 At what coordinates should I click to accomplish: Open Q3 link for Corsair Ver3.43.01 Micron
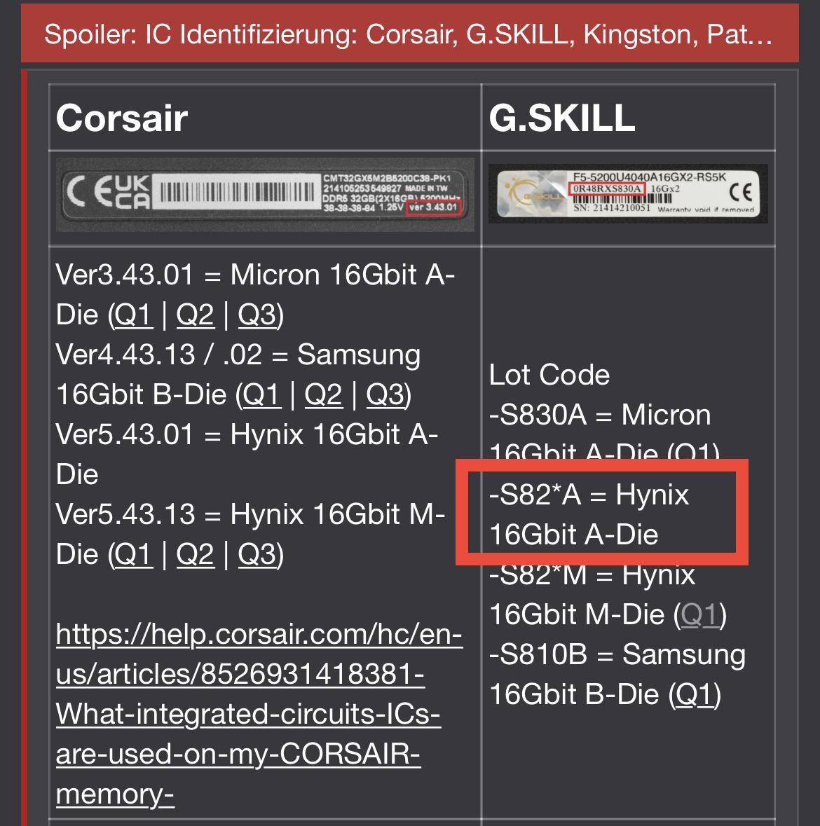[x=257, y=315]
